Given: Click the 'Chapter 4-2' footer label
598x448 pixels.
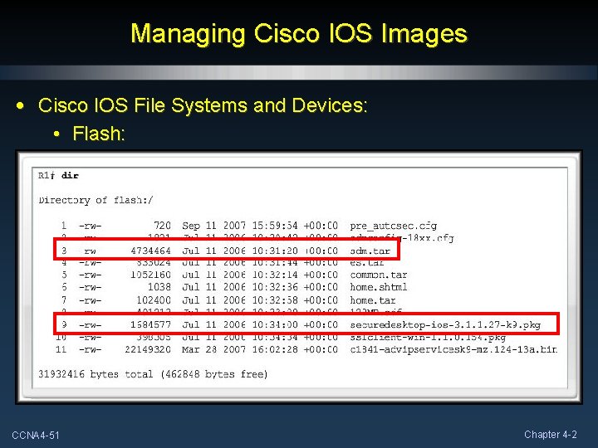Looking at the screenshot, I should point(551,434).
